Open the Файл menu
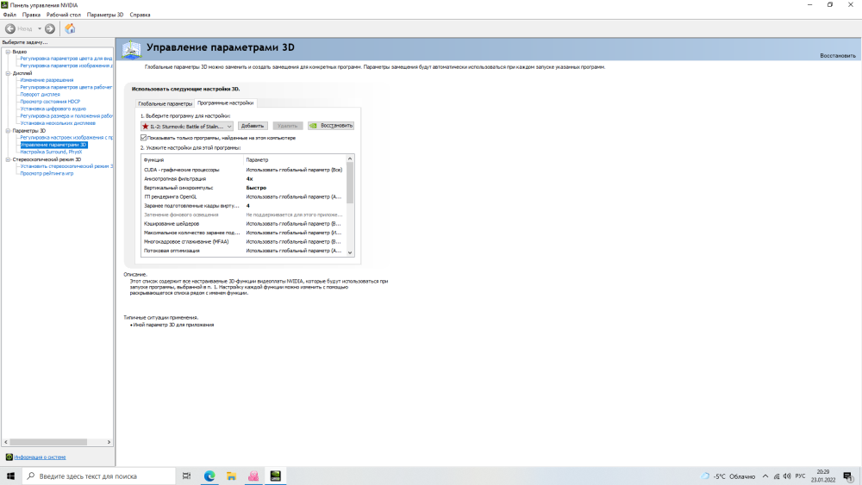Viewport: 862px width, 485px height. click(9, 15)
